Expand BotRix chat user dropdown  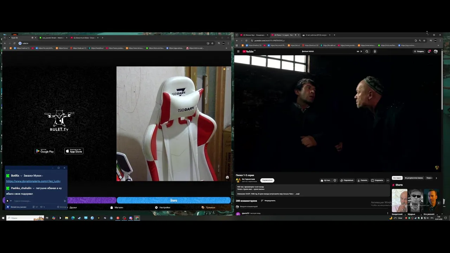[21, 176]
